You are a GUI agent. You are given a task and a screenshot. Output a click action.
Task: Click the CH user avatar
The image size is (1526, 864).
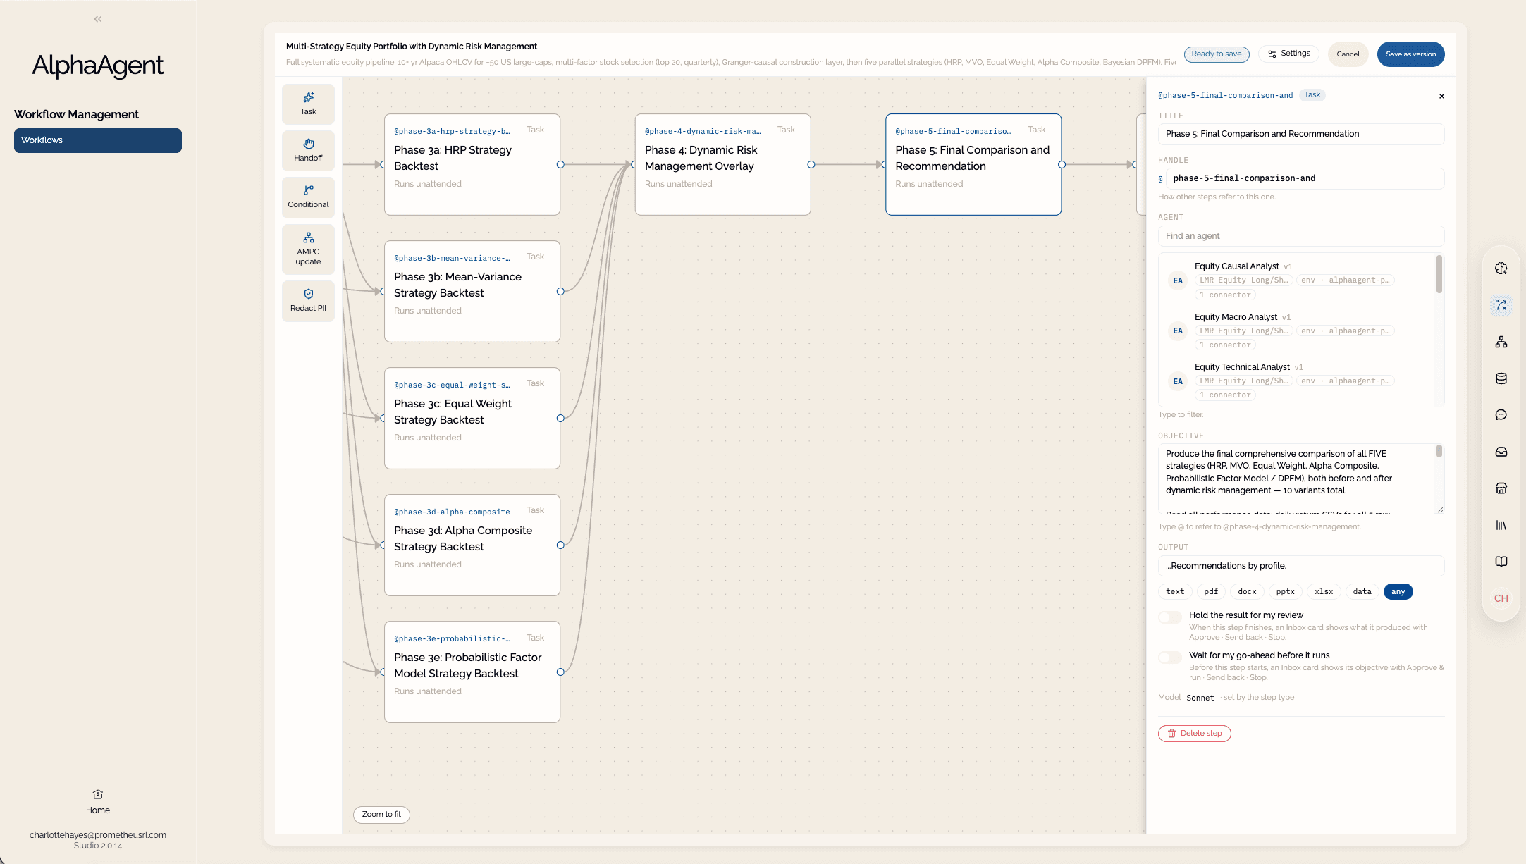click(1501, 598)
